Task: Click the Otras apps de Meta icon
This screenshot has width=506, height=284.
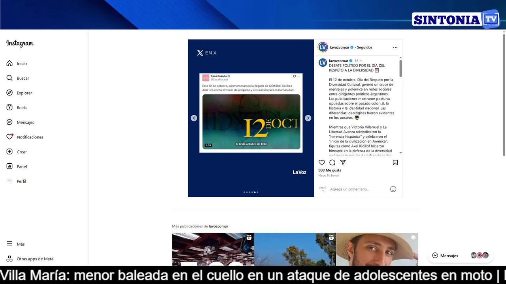Action: (9, 259)
